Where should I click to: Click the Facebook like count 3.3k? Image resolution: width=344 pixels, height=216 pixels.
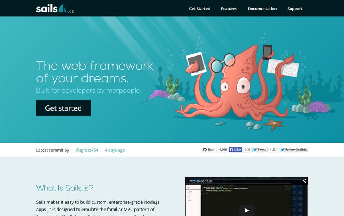(x=247, y=150)
